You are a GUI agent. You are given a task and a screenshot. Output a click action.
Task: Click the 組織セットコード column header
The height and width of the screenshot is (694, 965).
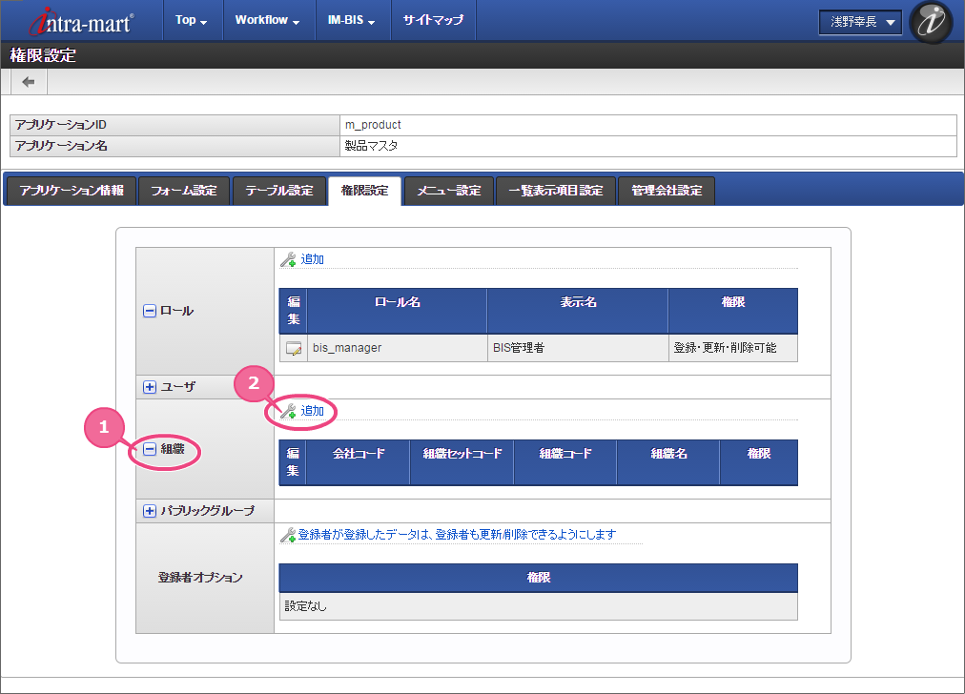(x=462, y=462)
